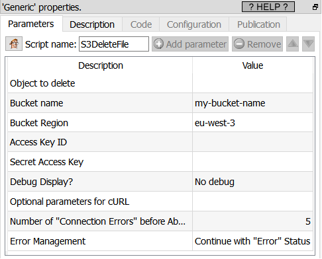This screenshot has width=322, height=259.
Task: Switch to the Publication tab
Action: pyautogui.click(x=258, y=24)
